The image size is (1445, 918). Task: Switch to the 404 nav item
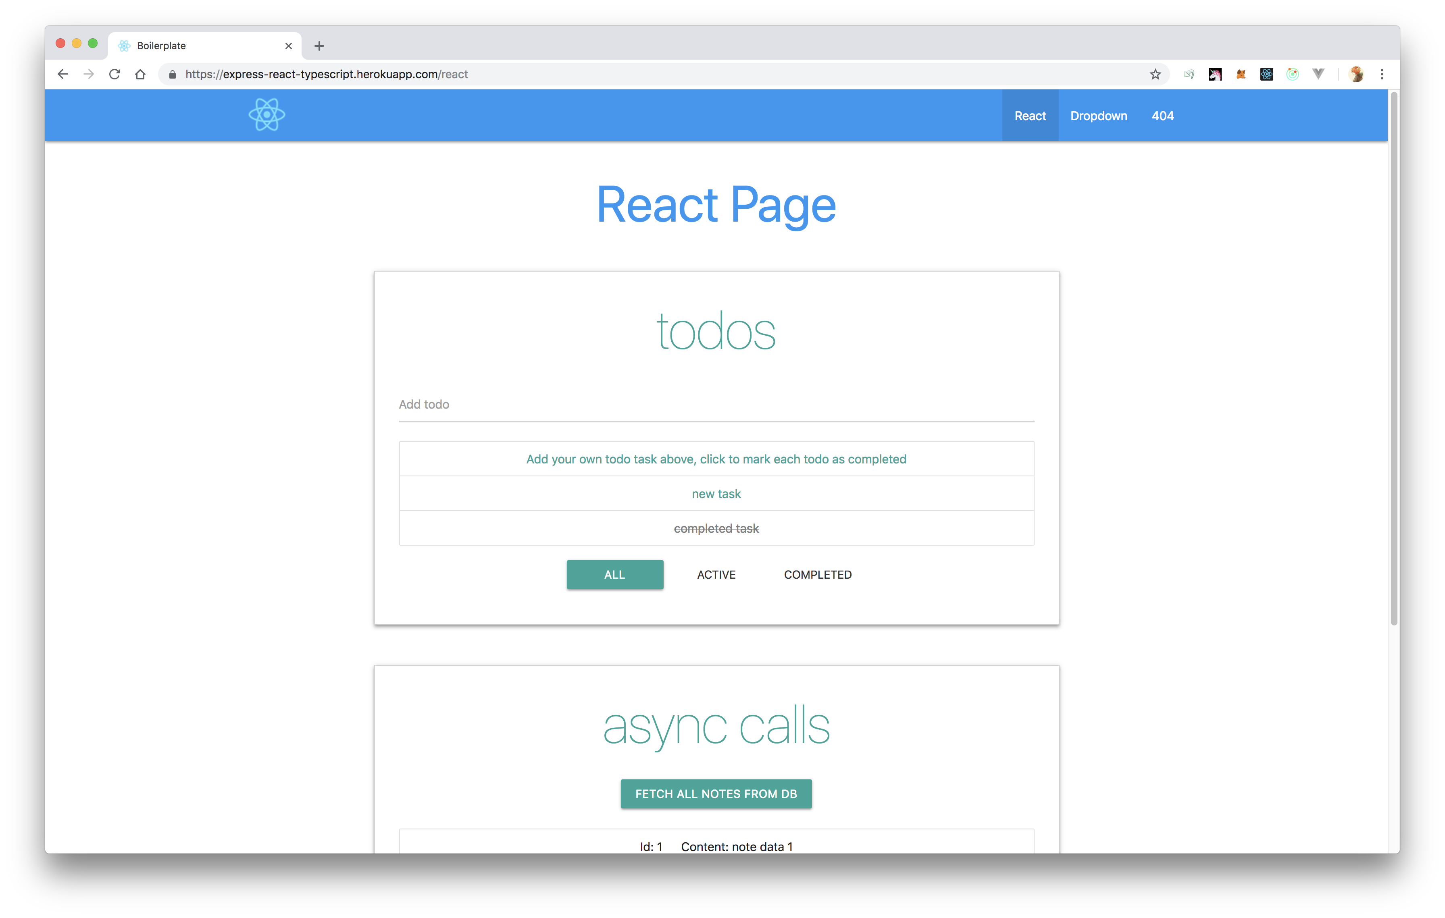point(1162,115)
